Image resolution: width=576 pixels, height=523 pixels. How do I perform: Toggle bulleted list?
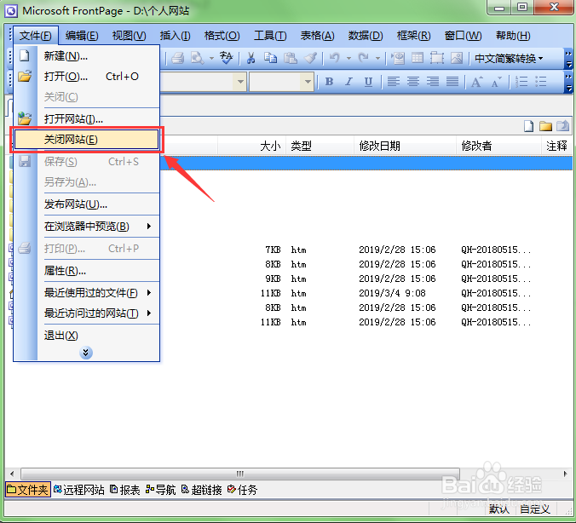541,82
